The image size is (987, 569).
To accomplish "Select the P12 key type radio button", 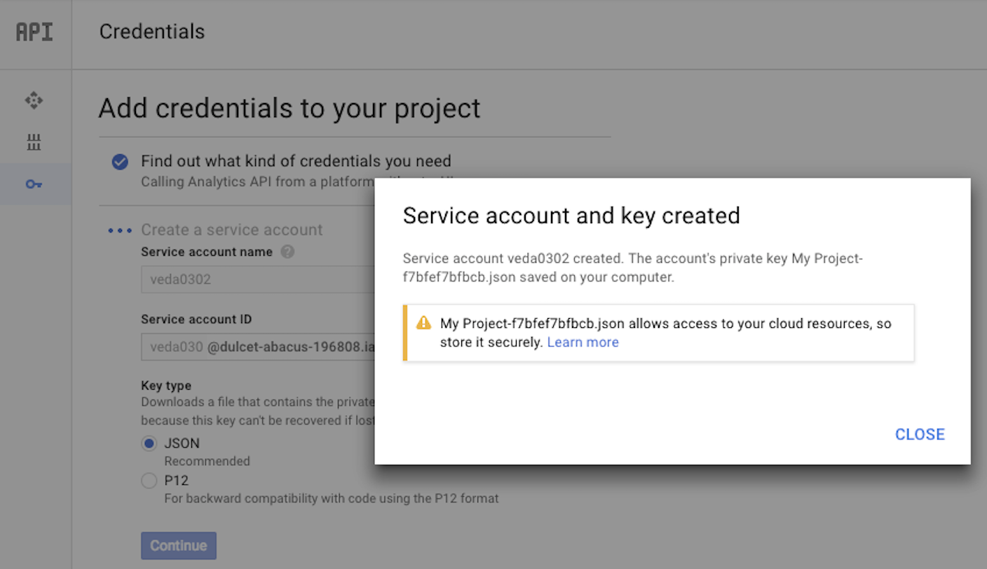I will click(x=149, y=481).
